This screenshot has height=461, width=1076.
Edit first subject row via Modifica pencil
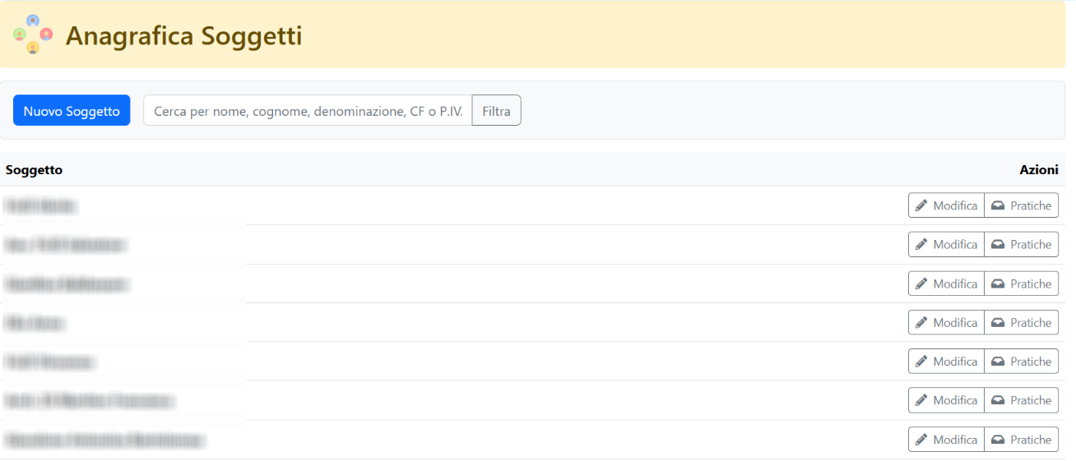click(x=946, y=205)
